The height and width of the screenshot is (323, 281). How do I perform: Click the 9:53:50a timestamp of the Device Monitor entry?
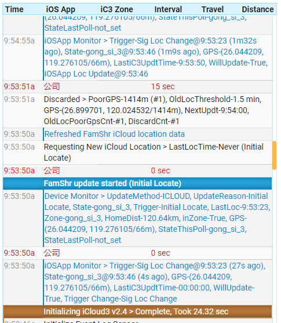point(19,196)
